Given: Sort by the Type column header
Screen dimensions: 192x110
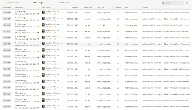Looking at the screenshot, I should (x=127, y=8).
